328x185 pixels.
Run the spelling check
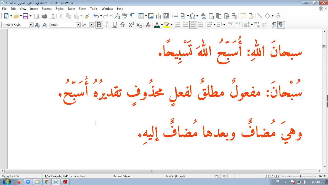pos(125,16)
